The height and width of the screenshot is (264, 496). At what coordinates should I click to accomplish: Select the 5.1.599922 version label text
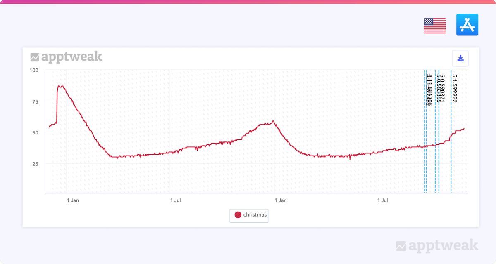(454, 88)
